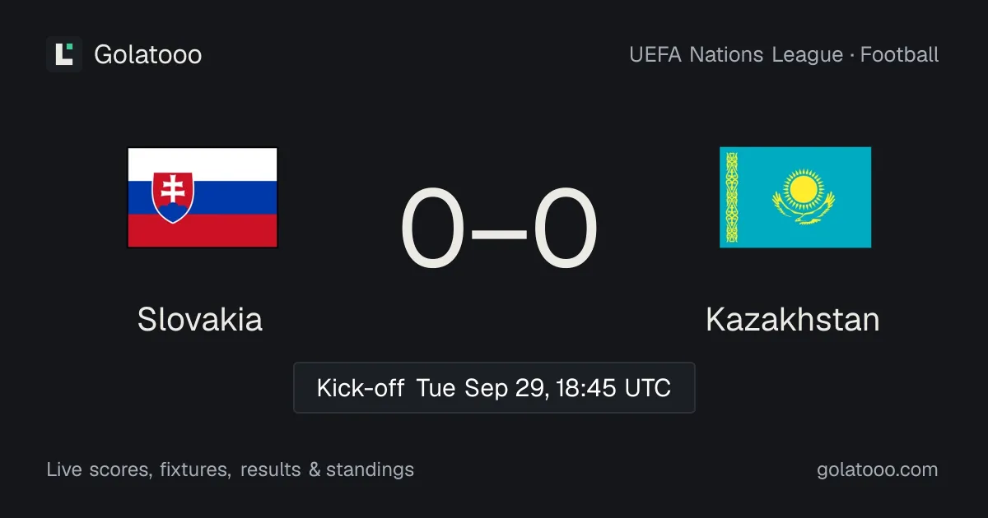Click the Slovakia flag image
988x518 pixels.
(203, 197)
